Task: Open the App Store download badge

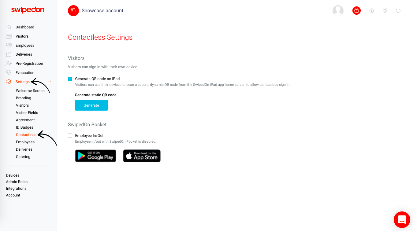Action: (142, 156)
